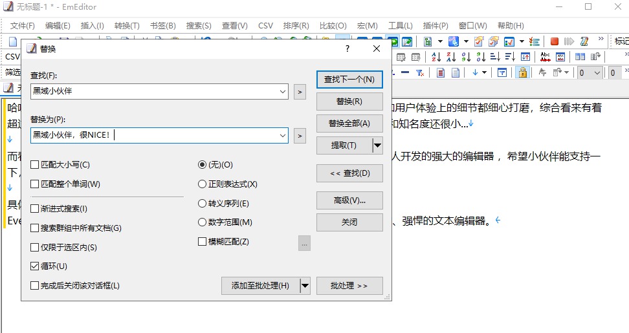Open the CSV menu
The width and height of the screenshot is (629, 333).
(265, 26)
